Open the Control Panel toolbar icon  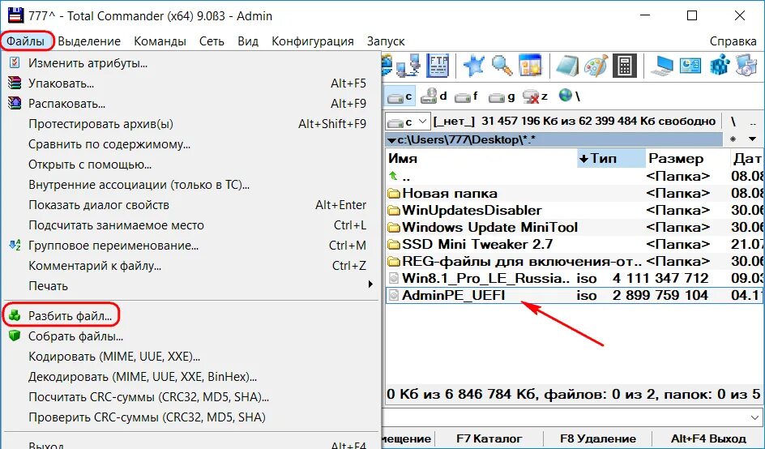coord(690,66)
